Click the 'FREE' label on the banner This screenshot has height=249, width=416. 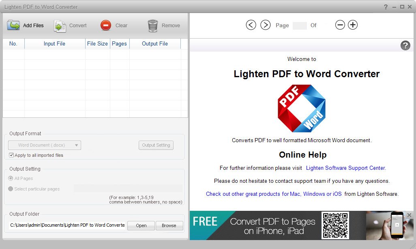click(x=205, y=221)
